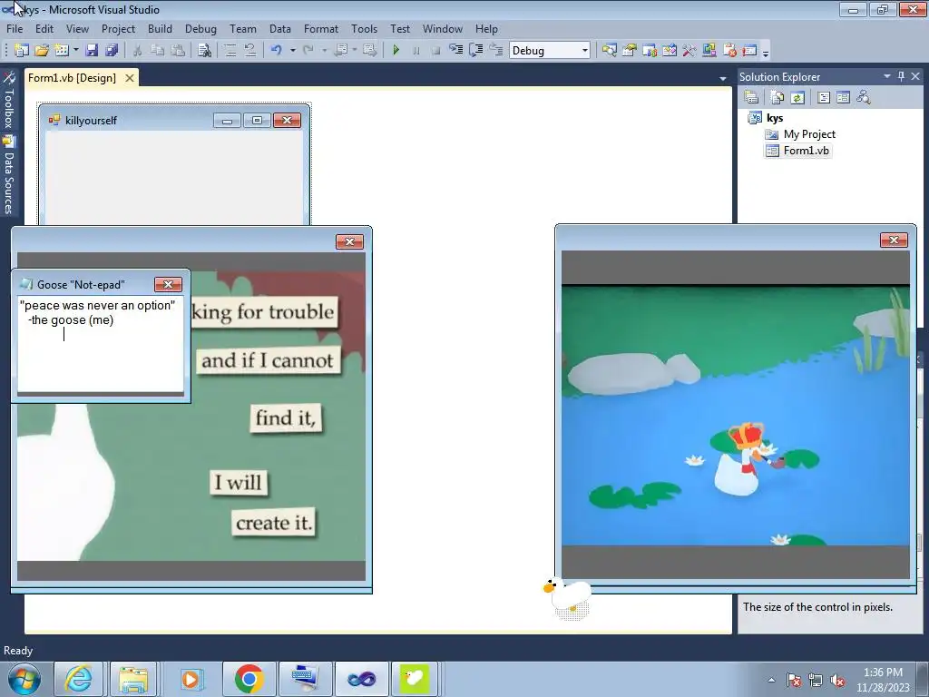Viewport: 929px width, 697px height.
Task: Click the muted volume tray icon
Action: click(837, 680)
